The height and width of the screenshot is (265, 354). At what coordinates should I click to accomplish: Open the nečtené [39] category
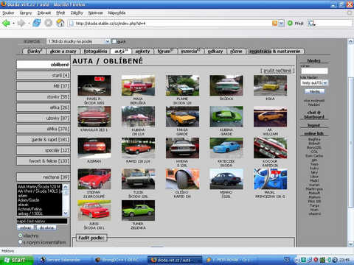pos(44,177)
